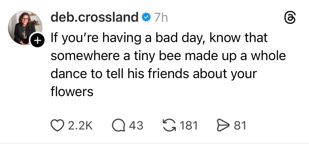Open the deb.crossland username link
The image size is (309, 146).
coord(94,18)
